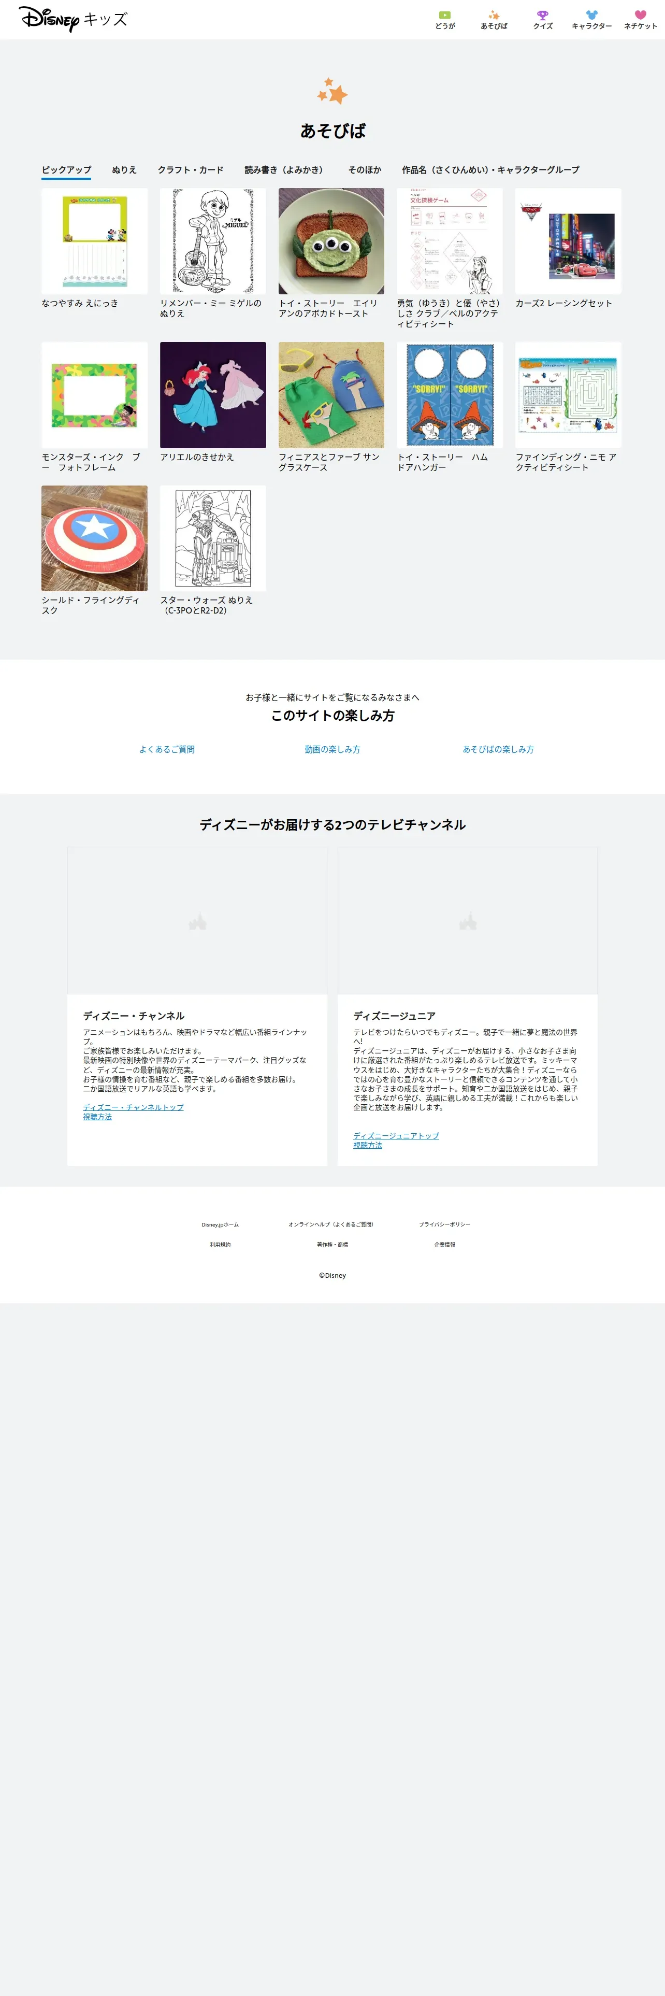Open オンラインヘルプ footer link

(332, 1224)
